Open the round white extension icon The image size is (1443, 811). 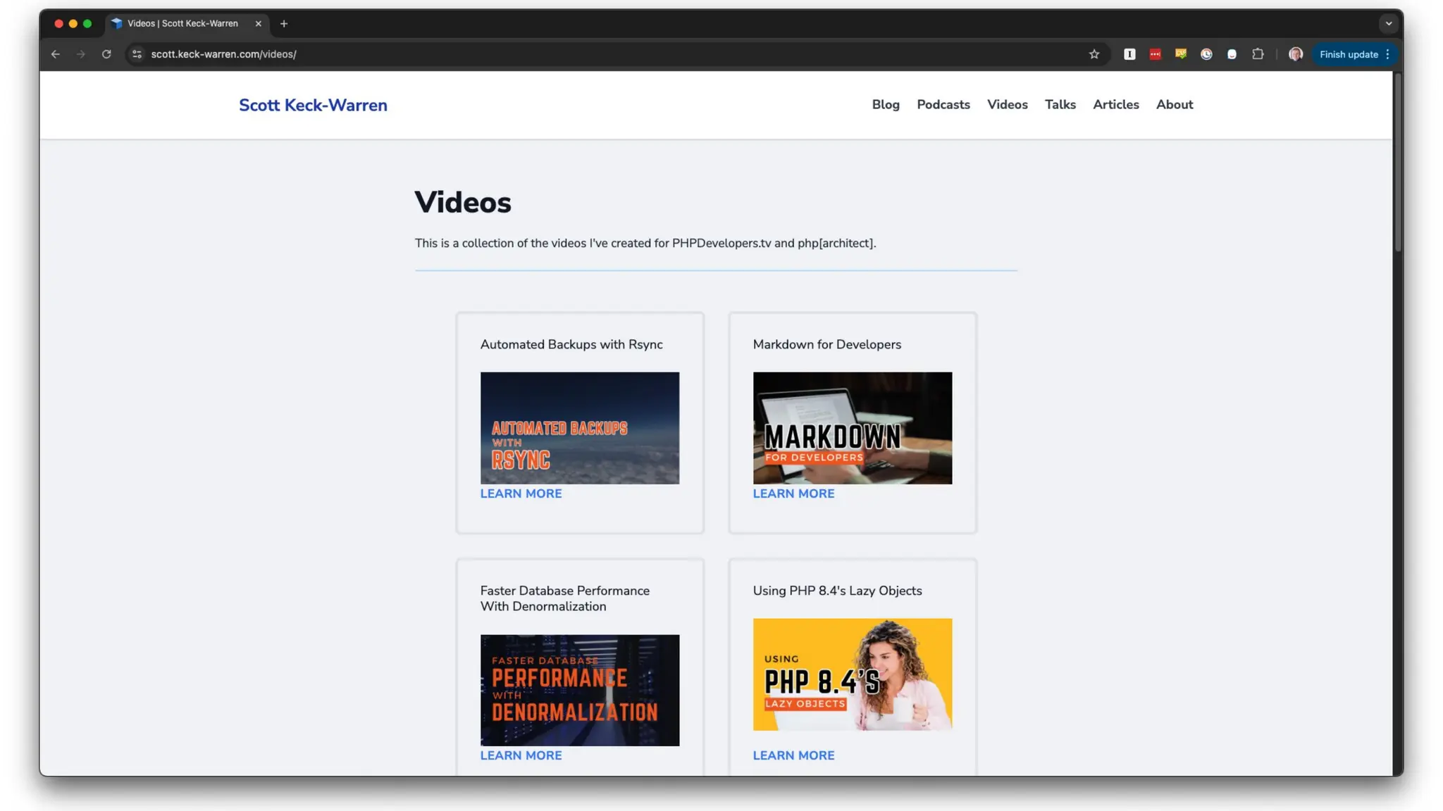[1232, 54]
